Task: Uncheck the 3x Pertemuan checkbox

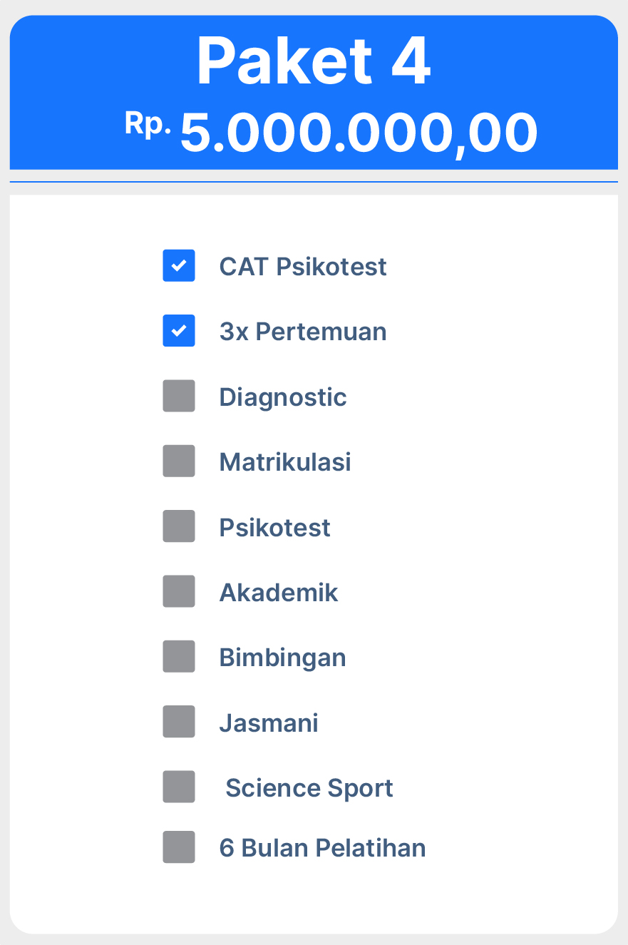Action: point(179,331)
